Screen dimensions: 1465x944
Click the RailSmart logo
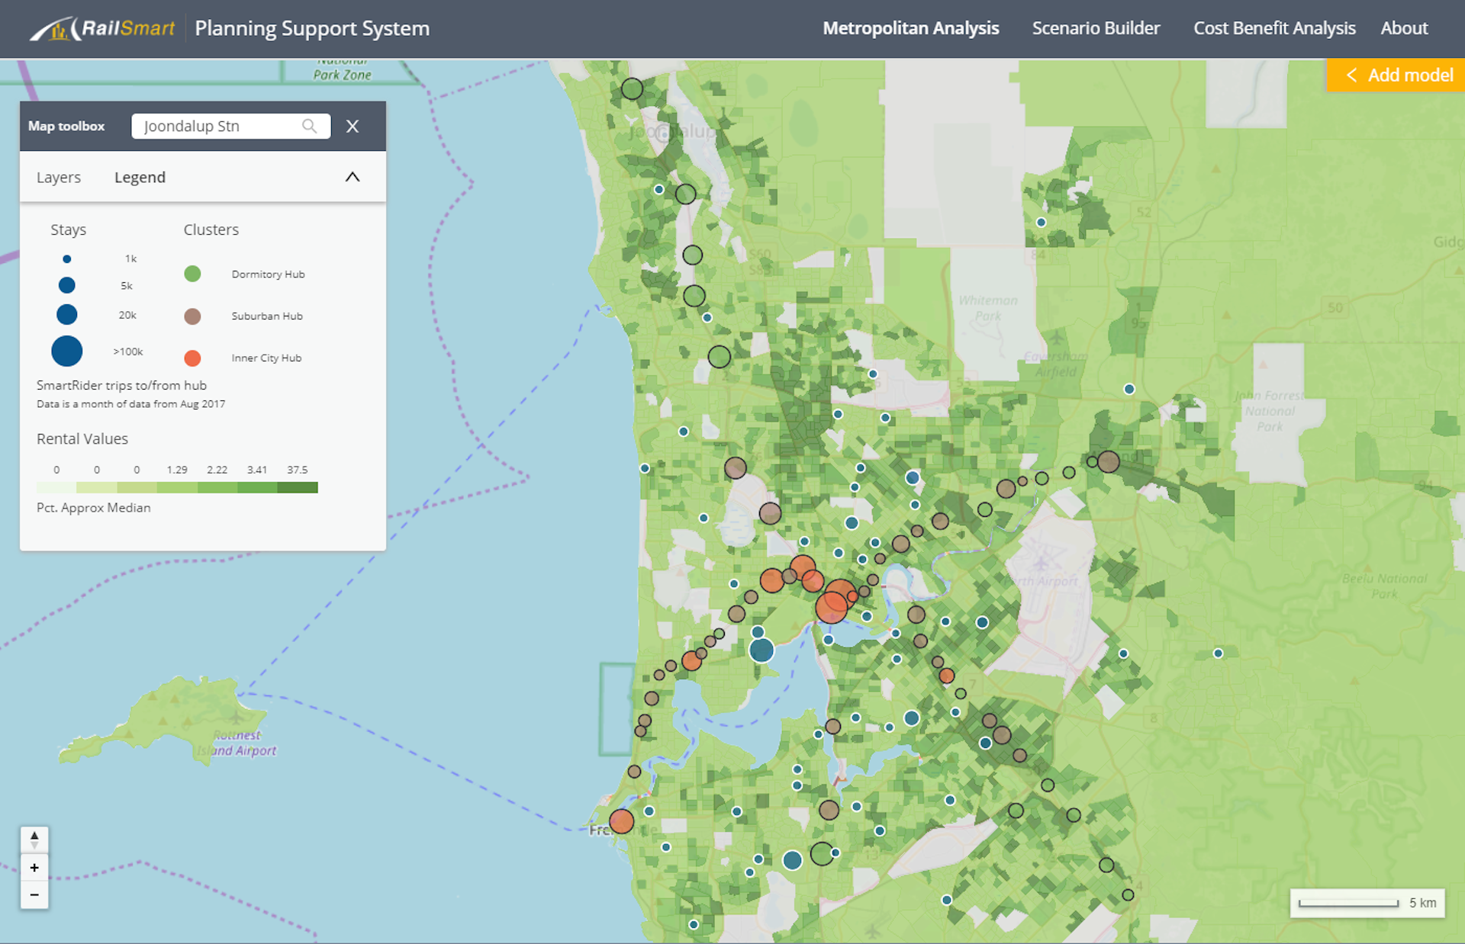103,29
